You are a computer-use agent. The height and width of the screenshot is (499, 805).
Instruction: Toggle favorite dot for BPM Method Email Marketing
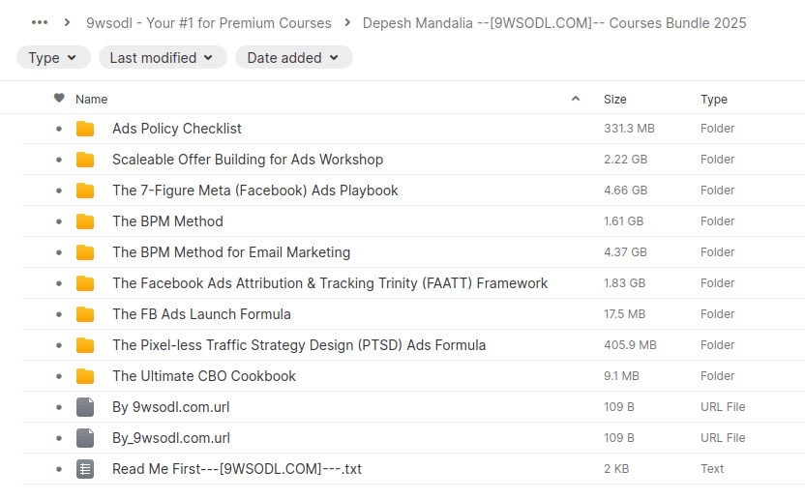[x=59, y=252]
